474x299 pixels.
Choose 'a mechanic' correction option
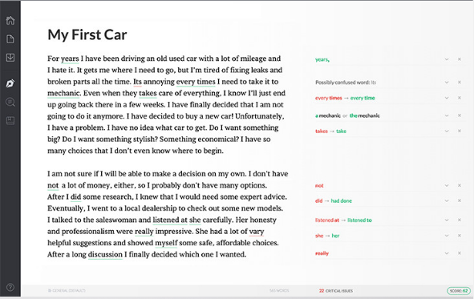[328, 115]
